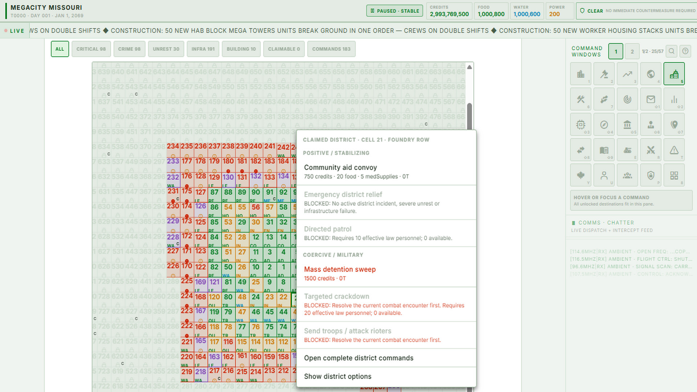Viewport: 697px width, 392px height.
Task: Open the compass command window
Action: tap(604, 124)
